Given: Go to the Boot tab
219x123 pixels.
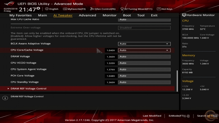Looking at the screenshot, I should click(127, 15).
